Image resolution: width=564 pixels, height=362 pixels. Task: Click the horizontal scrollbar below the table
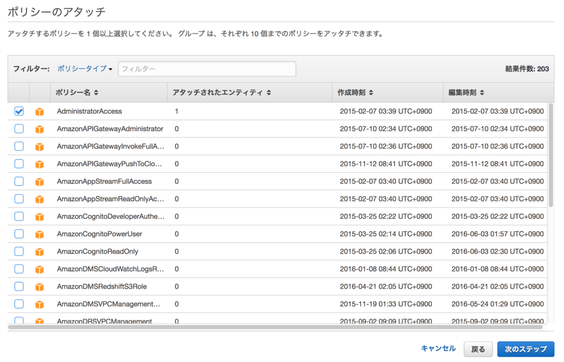tap(275, 327)
